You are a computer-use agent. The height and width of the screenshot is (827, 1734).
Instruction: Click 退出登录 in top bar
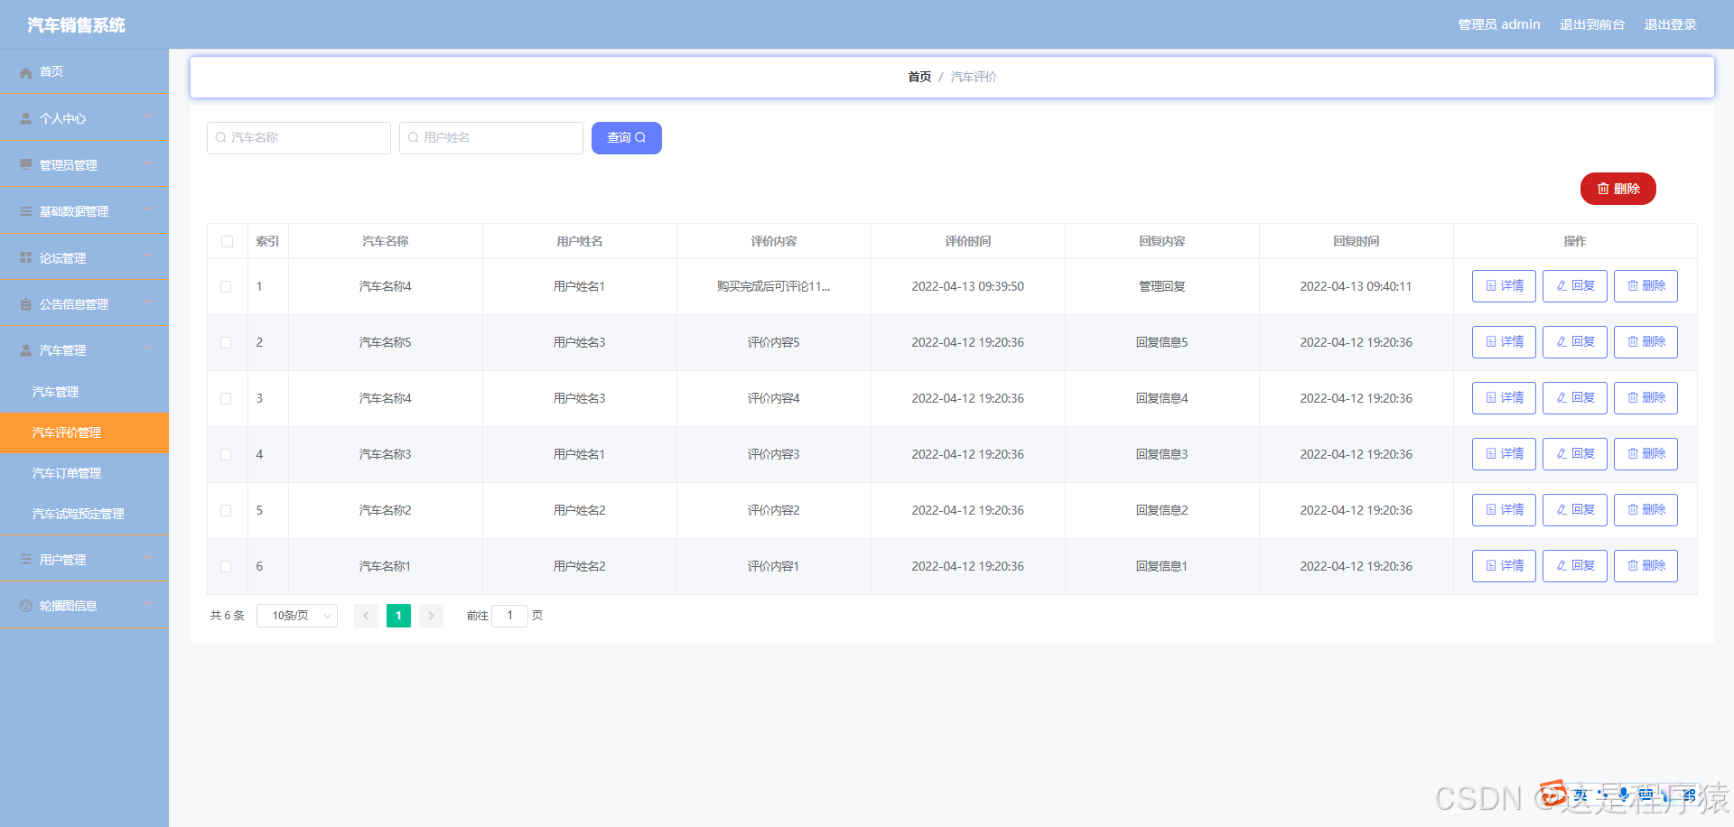(x=1671, y=24)
